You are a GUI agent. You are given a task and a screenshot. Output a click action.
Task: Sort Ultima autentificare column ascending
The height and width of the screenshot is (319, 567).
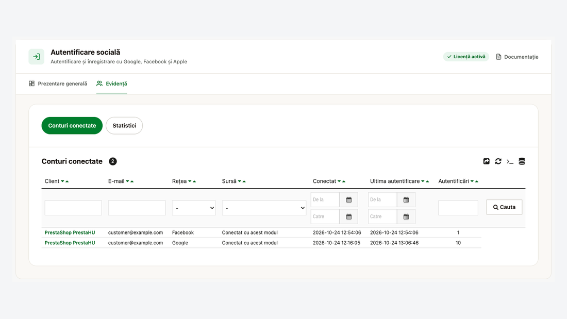click(427, 181)
